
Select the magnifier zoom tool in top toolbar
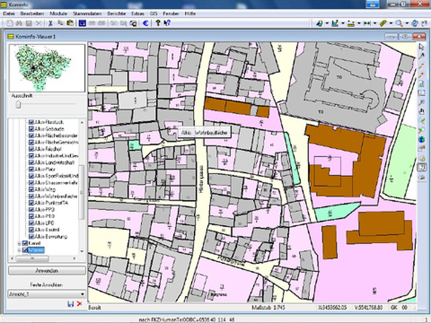point(399,24)
